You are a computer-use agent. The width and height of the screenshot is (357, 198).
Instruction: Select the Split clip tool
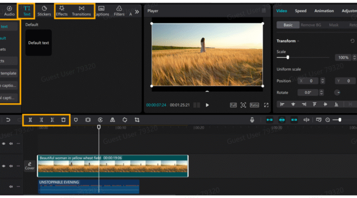click(x=30, y=120)
